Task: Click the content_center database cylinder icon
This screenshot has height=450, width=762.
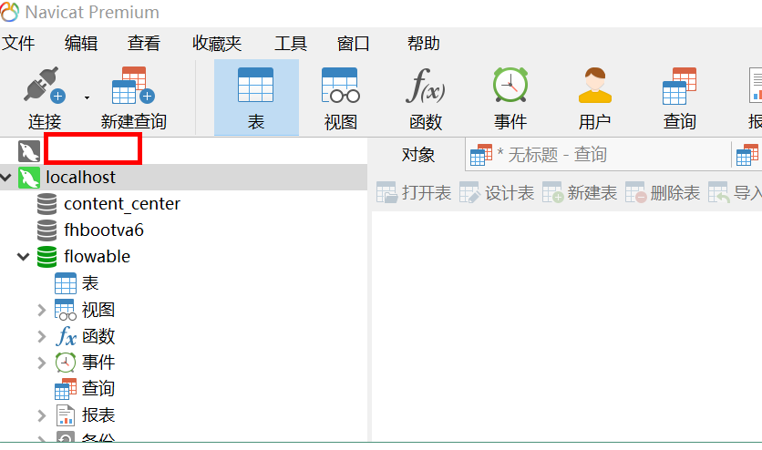Action: click(47, 204)
